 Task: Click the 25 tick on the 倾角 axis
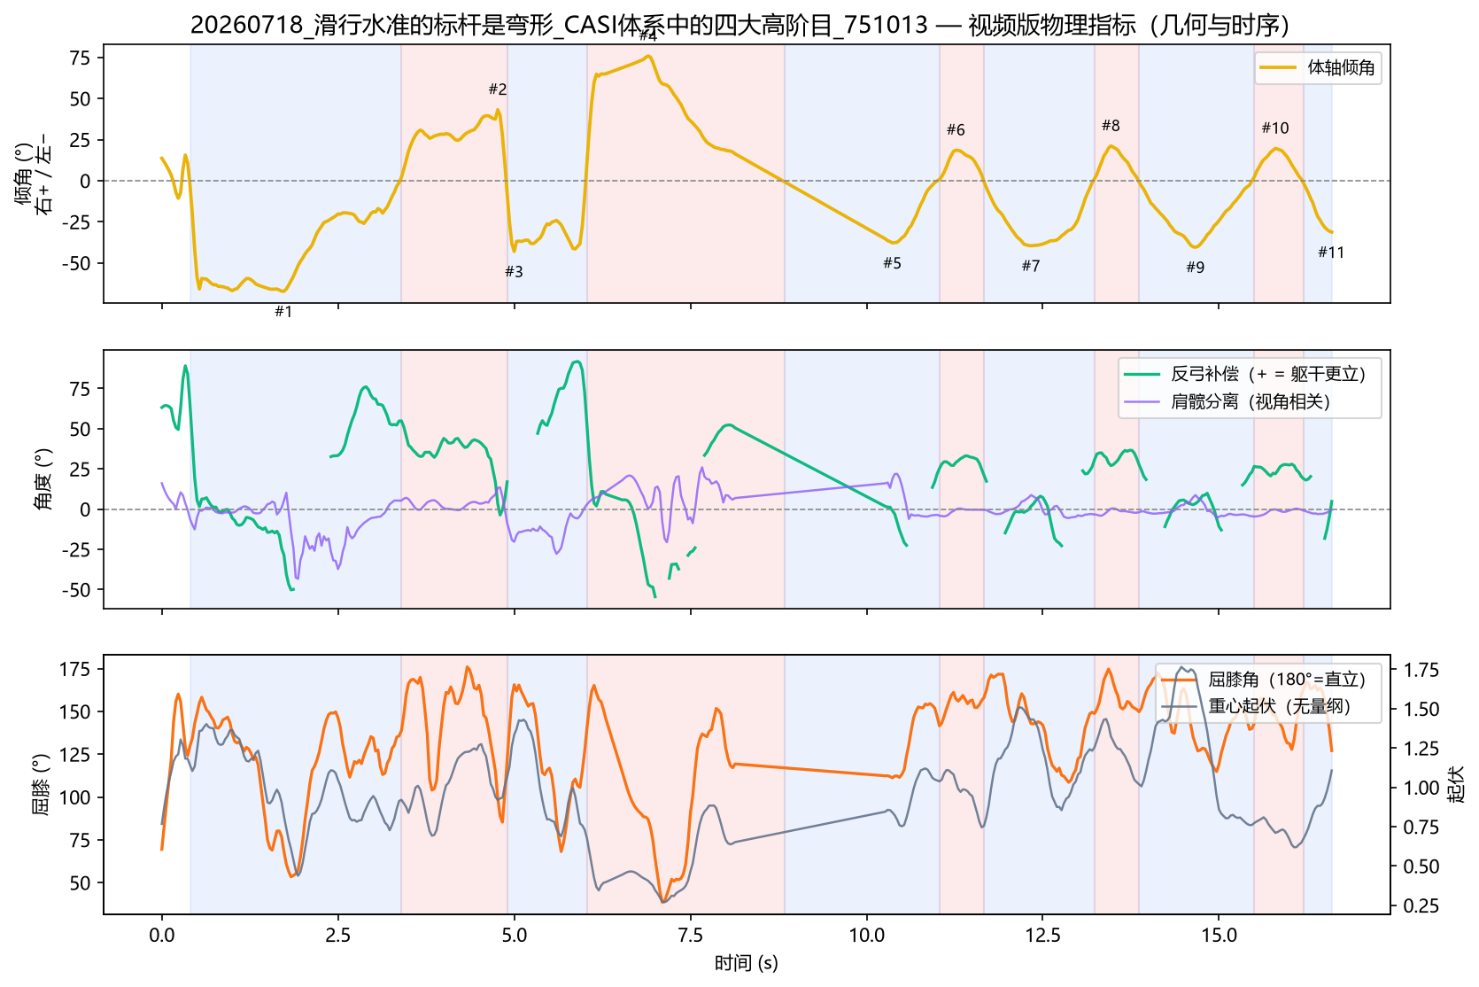point(81,140)
